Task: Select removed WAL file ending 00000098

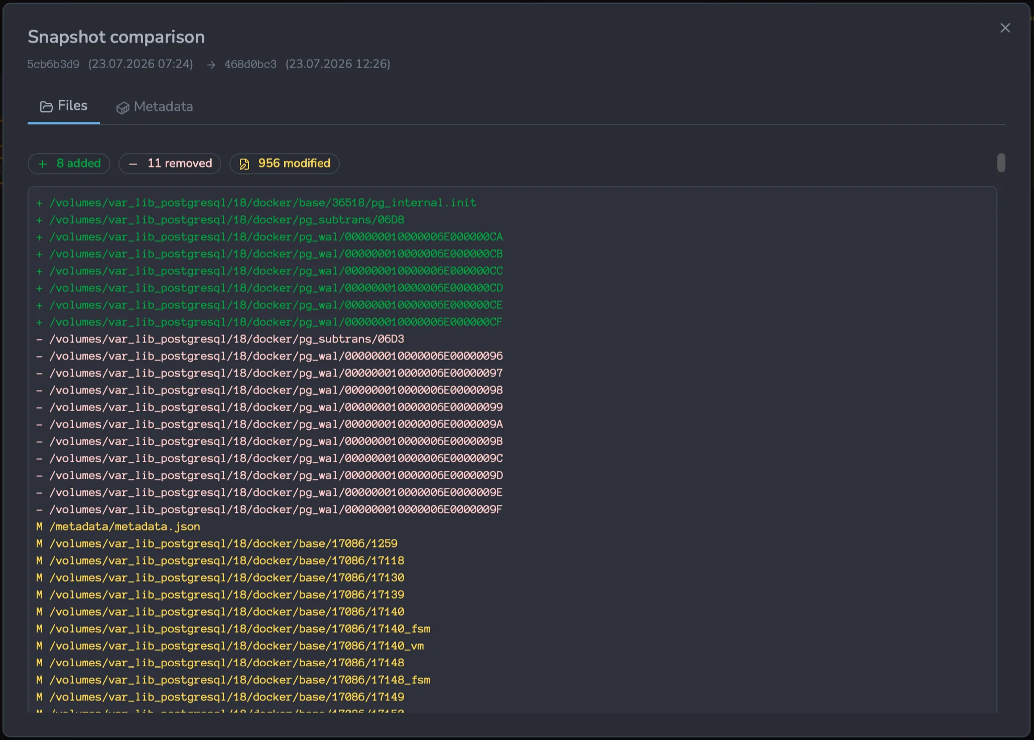Action: [x=270, y=391]
